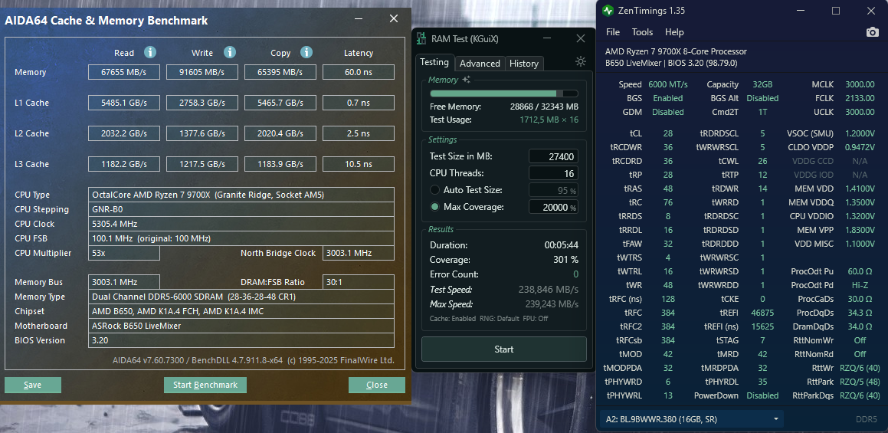Click the Read info icon in AIDA64

point(149,53)
